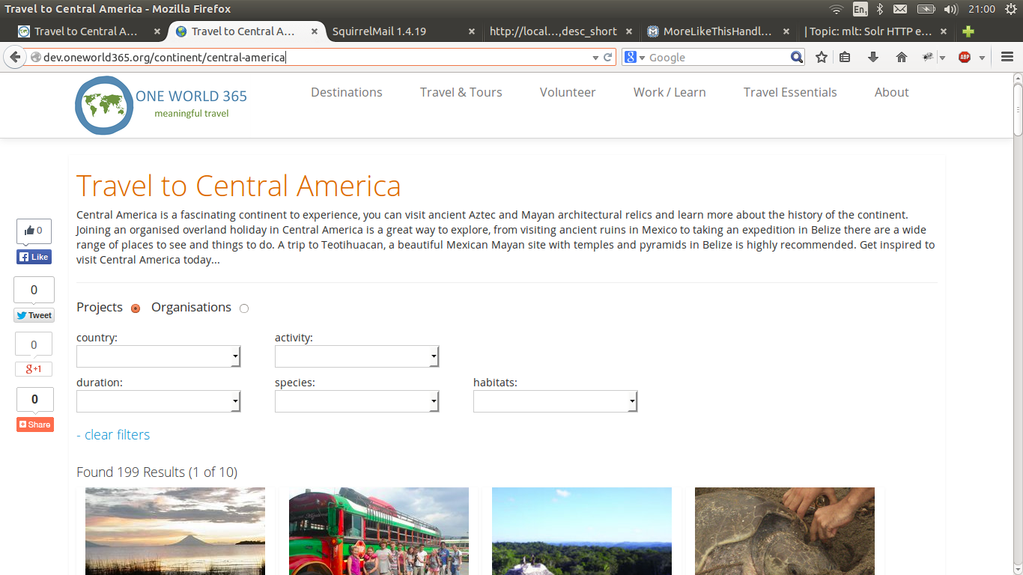Open a new tab with the plus icon

point(968,31)
